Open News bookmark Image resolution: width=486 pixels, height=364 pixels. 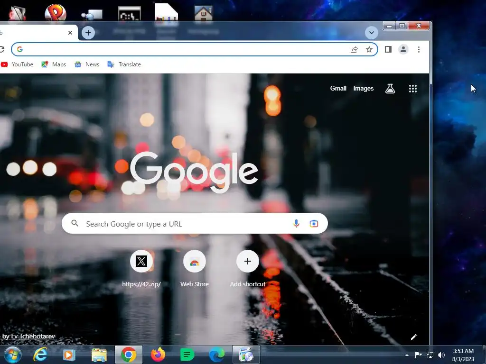[87, 64]
